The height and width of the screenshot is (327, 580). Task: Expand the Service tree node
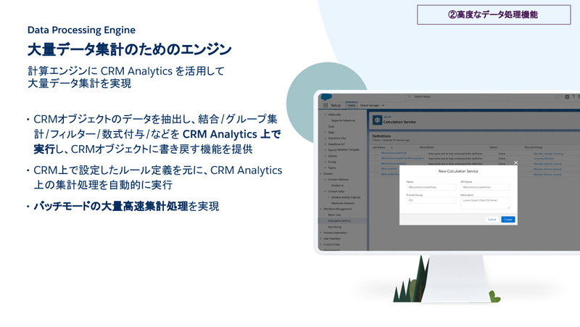(326, 156)
